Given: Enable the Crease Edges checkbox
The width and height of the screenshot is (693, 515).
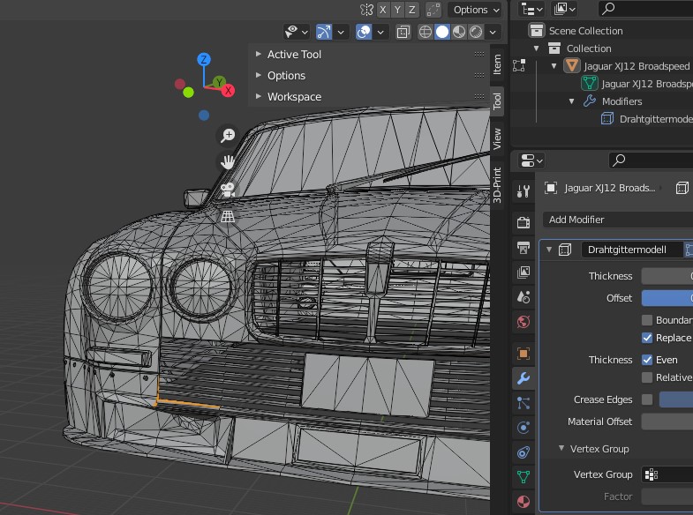Looking at the screenshot, I should (647, 399).
